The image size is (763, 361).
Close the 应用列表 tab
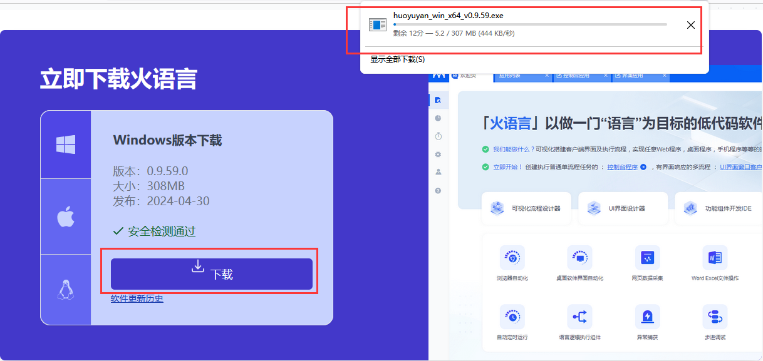click(548, 75)
